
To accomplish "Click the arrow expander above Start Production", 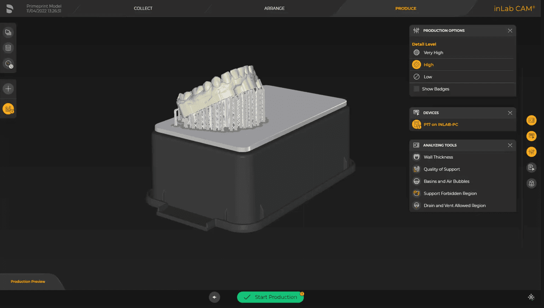I will (x=214, y=297).
